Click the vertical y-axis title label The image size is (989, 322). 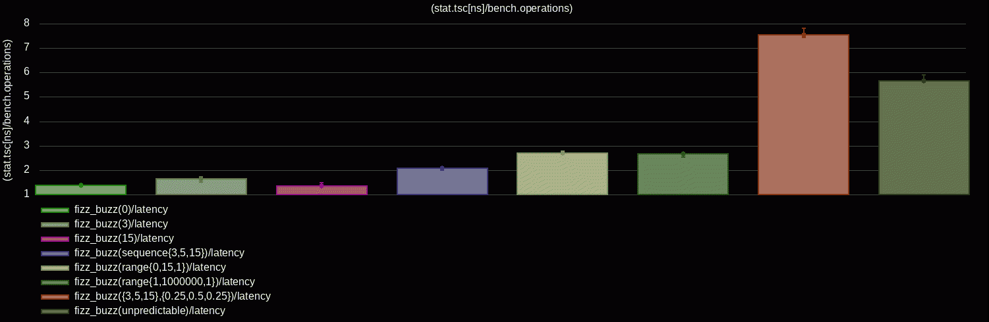point(7,110)
